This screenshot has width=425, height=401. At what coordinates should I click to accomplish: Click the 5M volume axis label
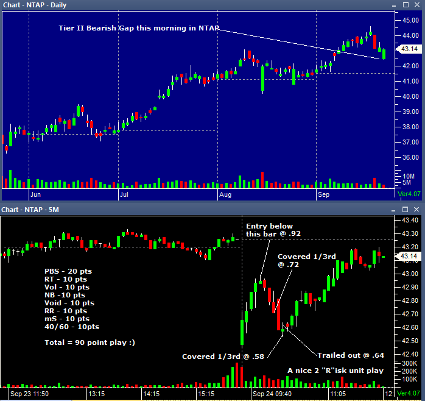pyautogui.click(x=407, y=182)
